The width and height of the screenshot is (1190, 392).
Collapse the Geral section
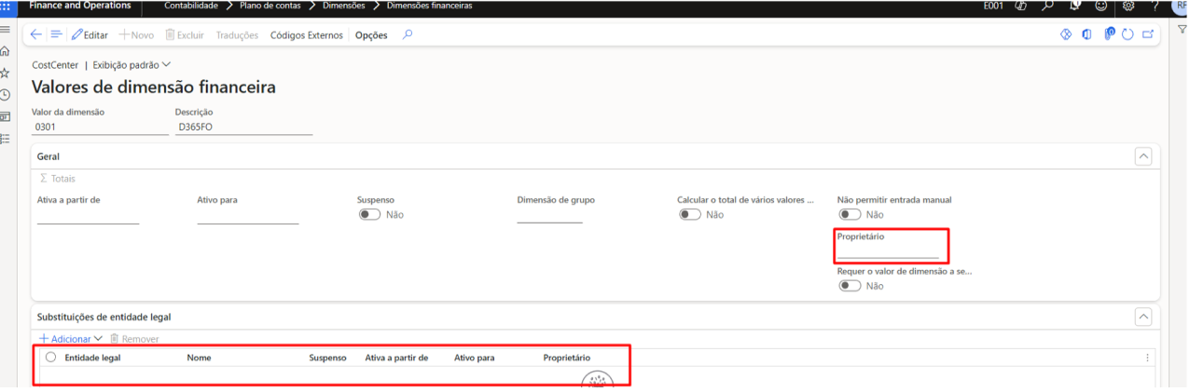[x=1143, y=156]
